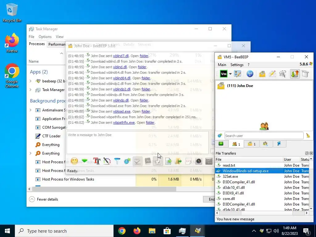Open the edit profile vCard icon
The image size is (316, 237).
[238, 74]
